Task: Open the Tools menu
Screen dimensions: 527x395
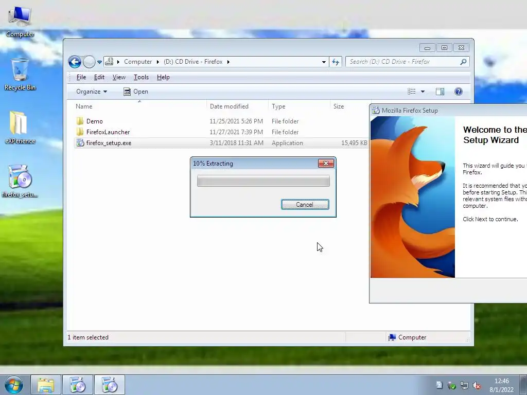Action: click(141, 77)
